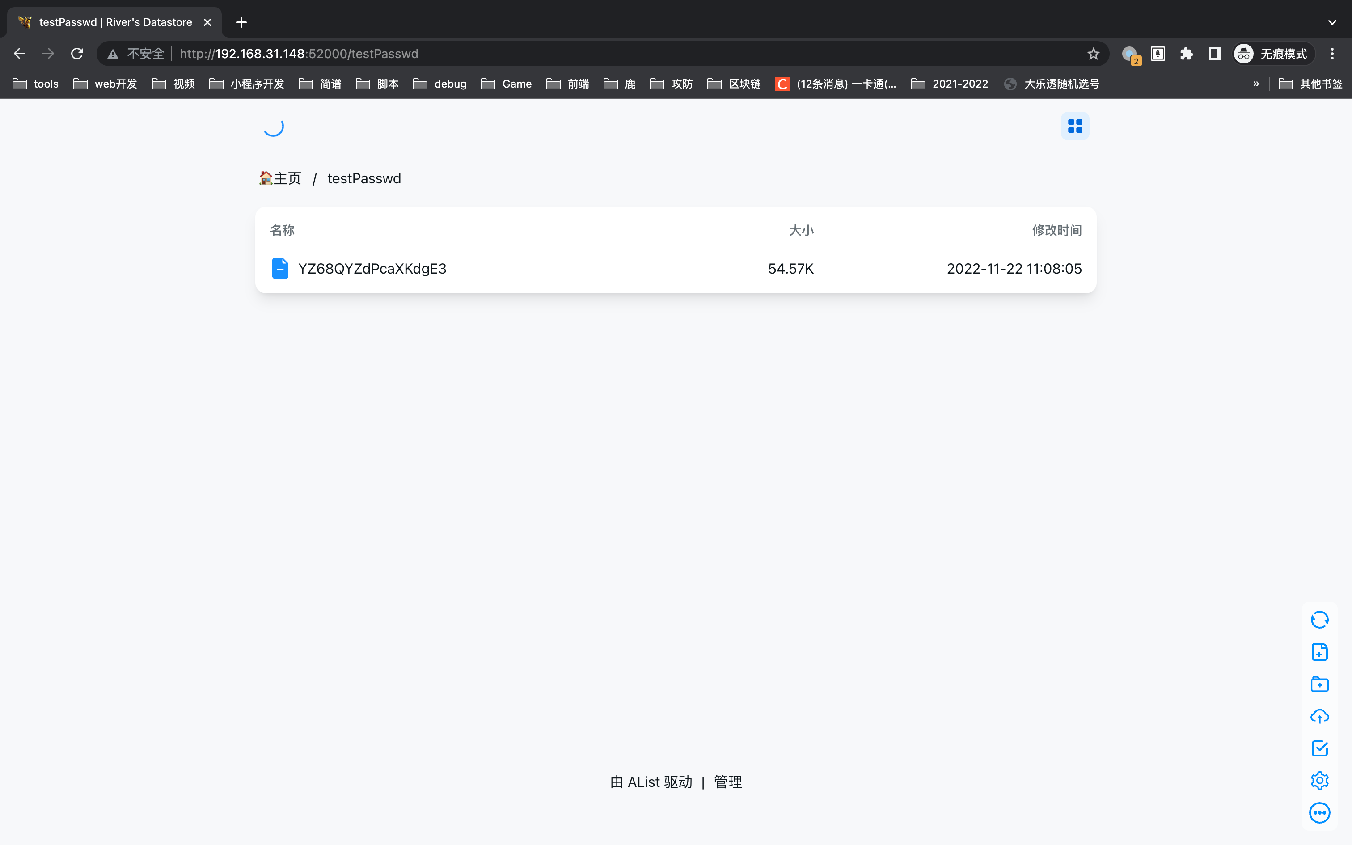Bookmark this page with star icon

click(x=1093, y=54)
